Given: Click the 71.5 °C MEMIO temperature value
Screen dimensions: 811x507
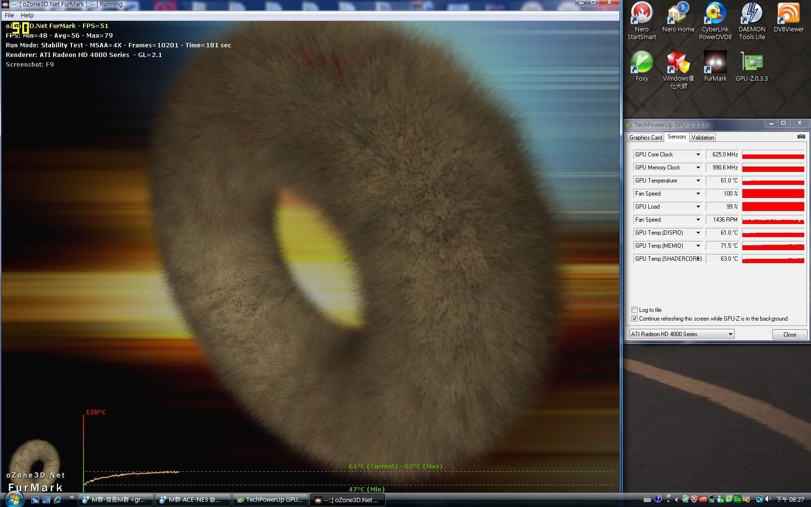Looking at the screenshot, I should [722, 246].
